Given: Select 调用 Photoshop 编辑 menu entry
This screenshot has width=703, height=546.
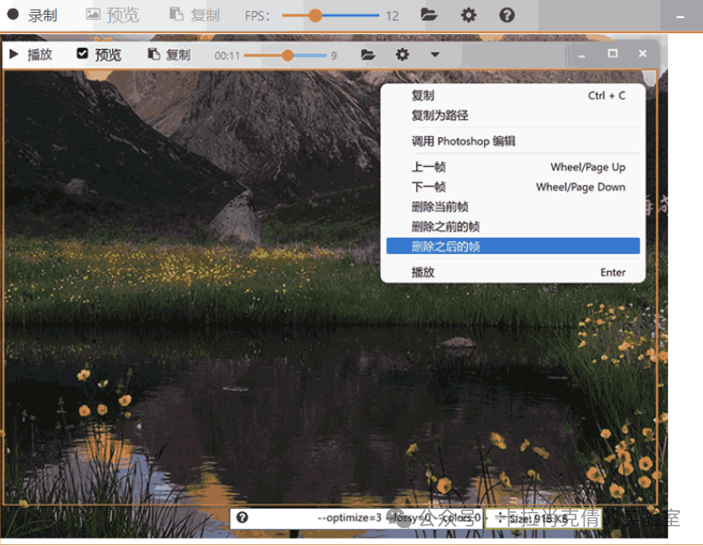Looking at the screenshot, I should pos(463,141).
